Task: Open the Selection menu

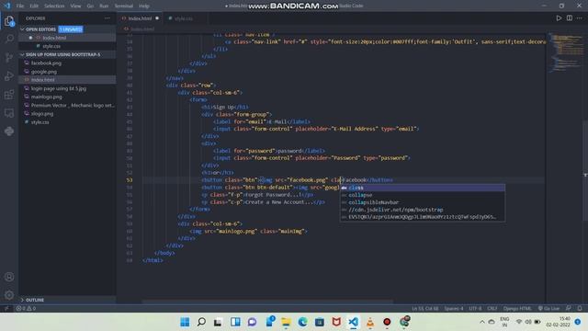Action: (54, 6)
